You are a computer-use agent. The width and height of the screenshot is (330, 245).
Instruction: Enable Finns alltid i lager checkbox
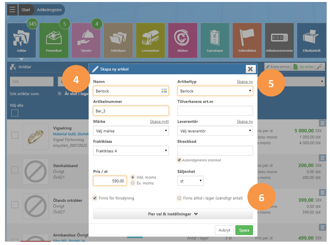pos(179,198)
